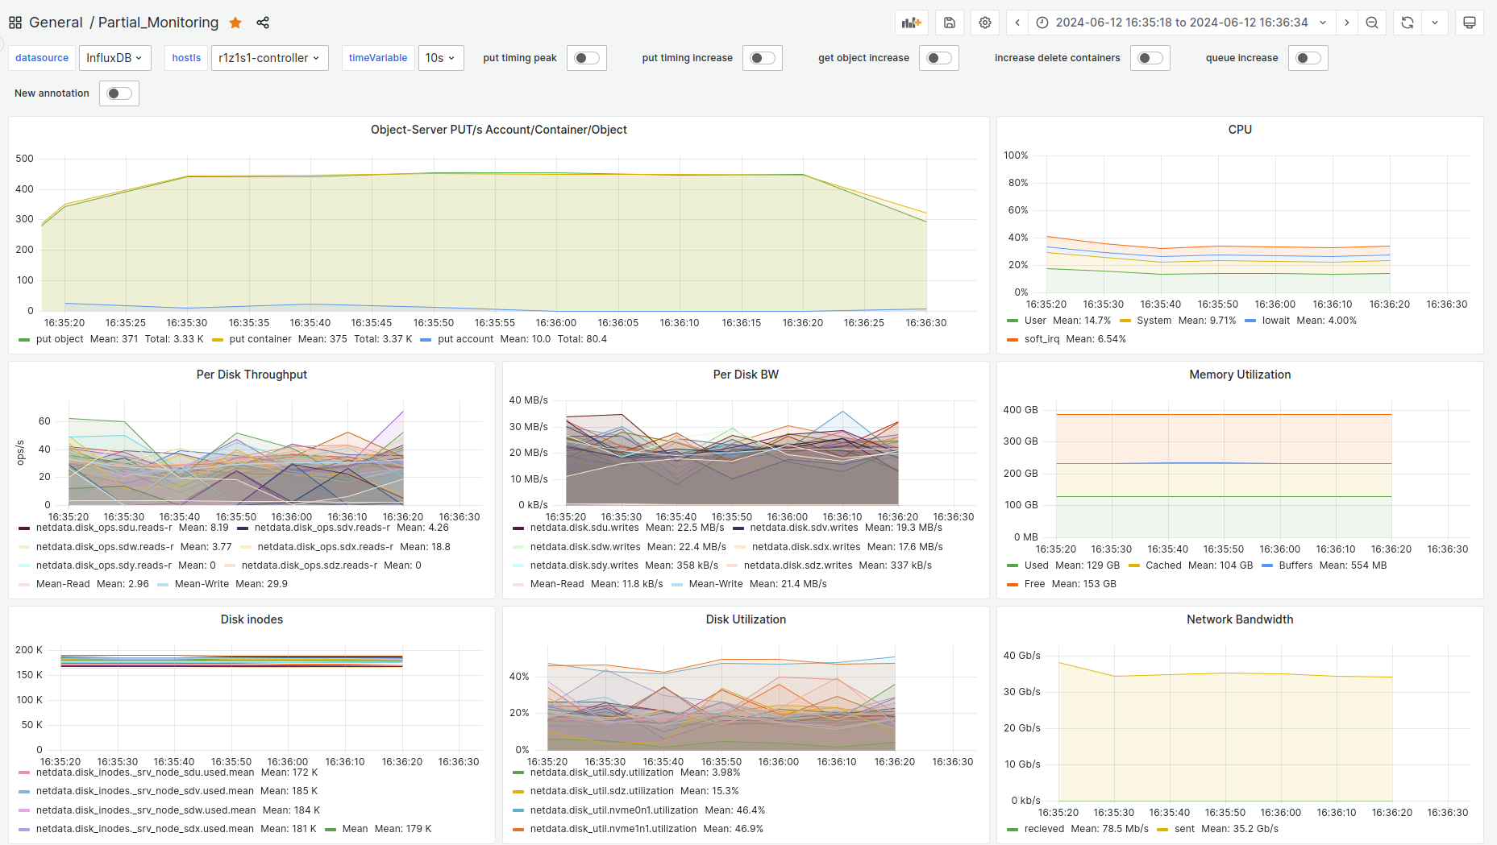The image size is (1497, 845).
Task: Open the time range picker
Action: pos(1181,23)
